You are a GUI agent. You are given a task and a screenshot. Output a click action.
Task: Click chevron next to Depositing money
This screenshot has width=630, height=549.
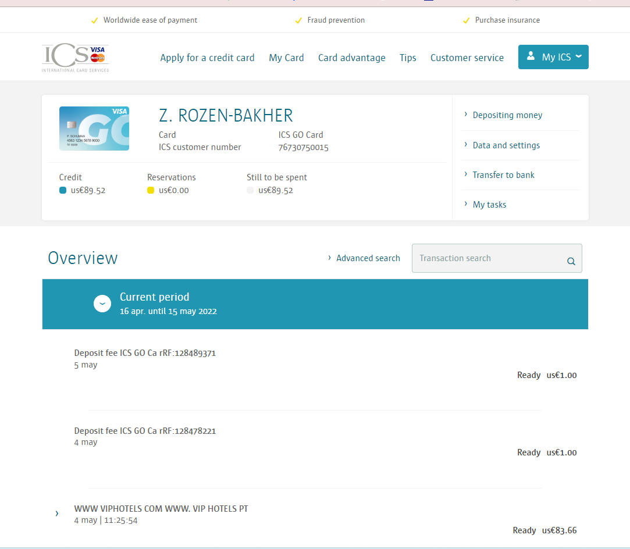click(x=466, y=115)
